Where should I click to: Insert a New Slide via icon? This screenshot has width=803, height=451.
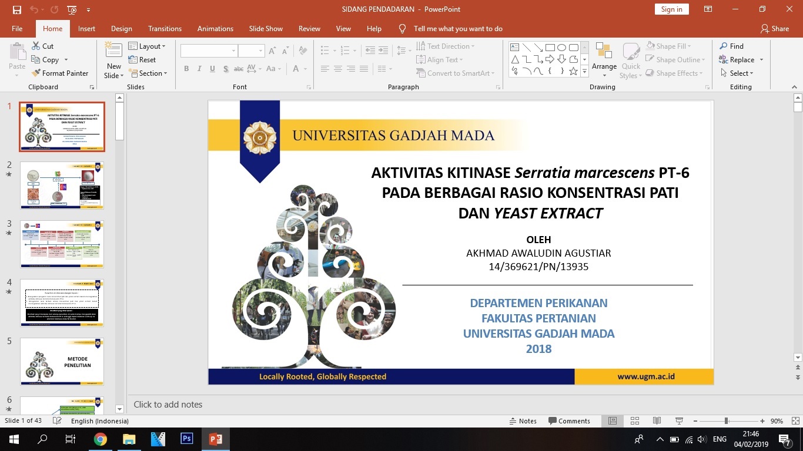(113, 51)
